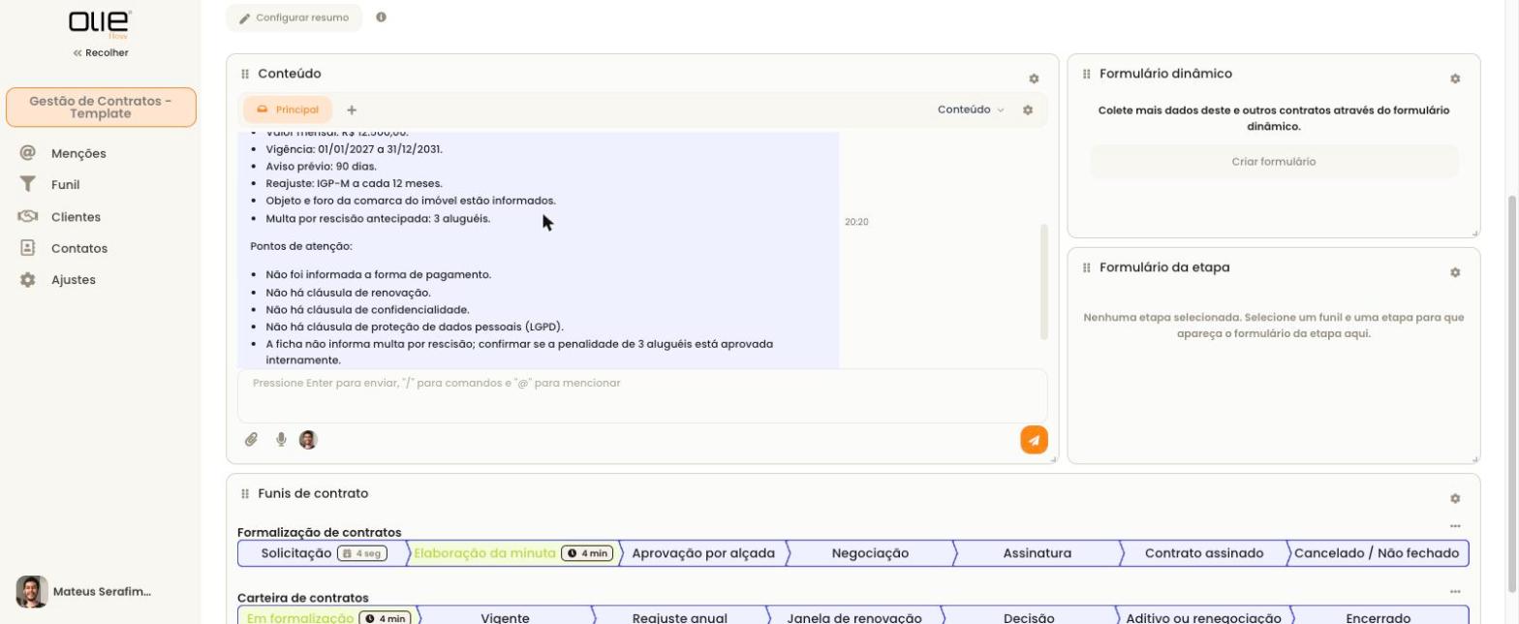The image size is (1519, 624).
Task: Click 'Aviso prévio: 90 dias' line
Action: coord(321,167)
